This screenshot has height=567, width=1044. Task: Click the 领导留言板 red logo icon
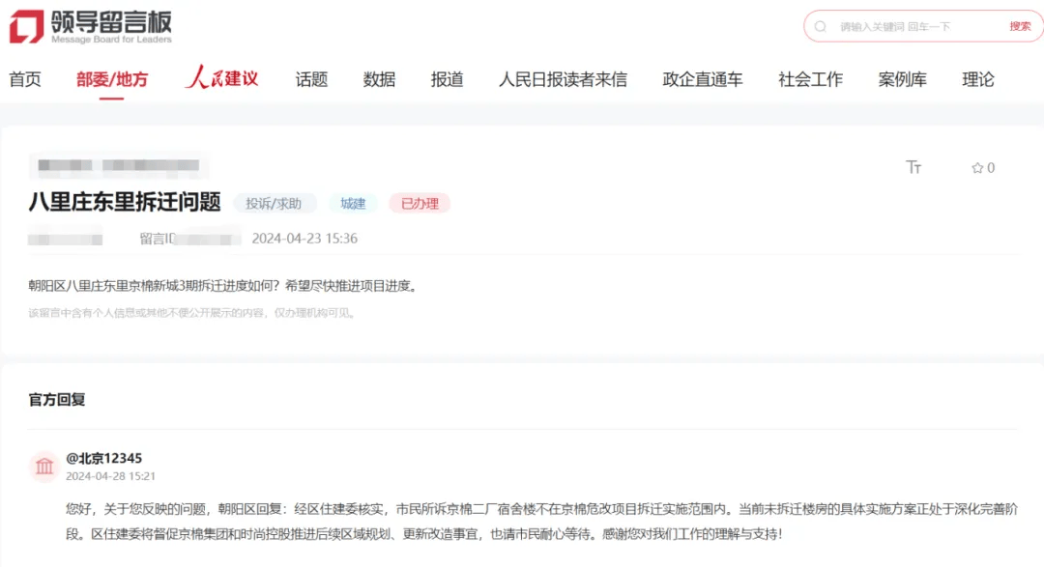26,27
